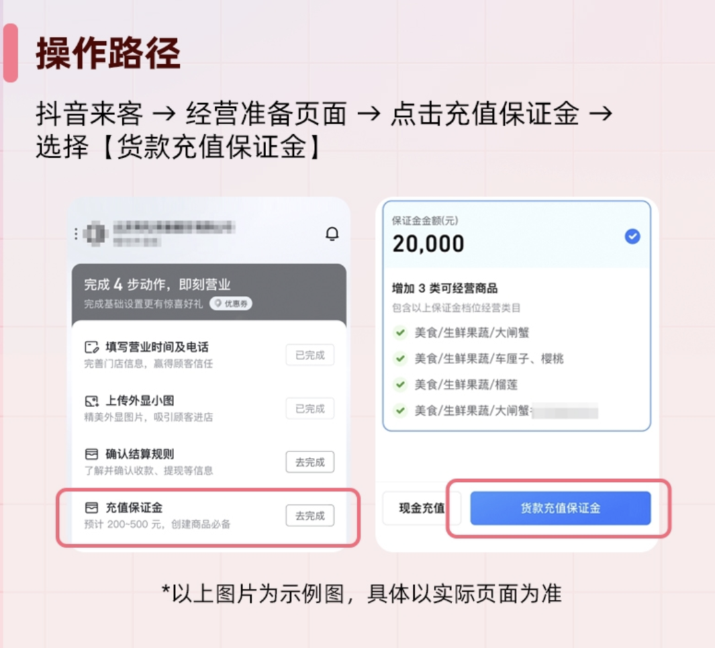Viewport: 715px width, 648px height.
Task: Select the 现金充值 button
Action: (x=421, y=508)
